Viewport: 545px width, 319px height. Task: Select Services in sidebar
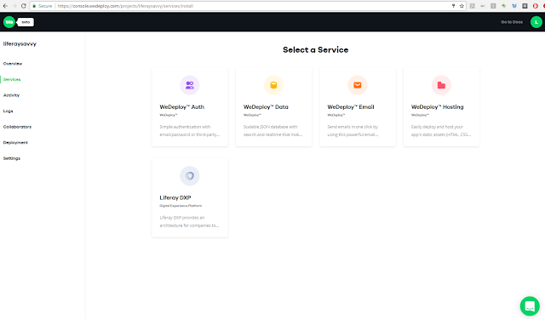[x=12, y=79]
